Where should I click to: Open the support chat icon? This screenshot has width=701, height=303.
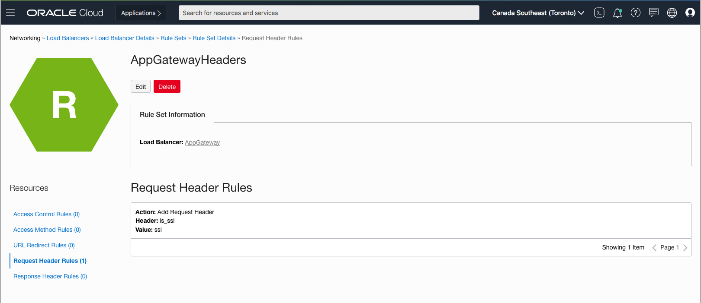(654, 13)
